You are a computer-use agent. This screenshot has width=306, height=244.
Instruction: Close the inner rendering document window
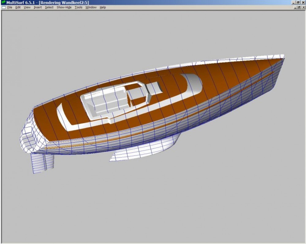[303, 7]
